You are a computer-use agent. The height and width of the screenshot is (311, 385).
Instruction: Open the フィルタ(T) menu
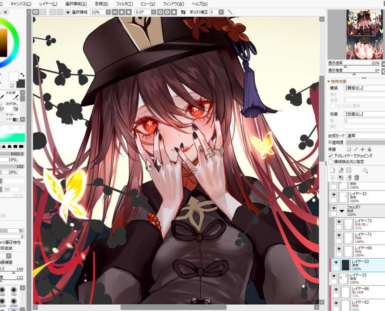click(124, 4)
